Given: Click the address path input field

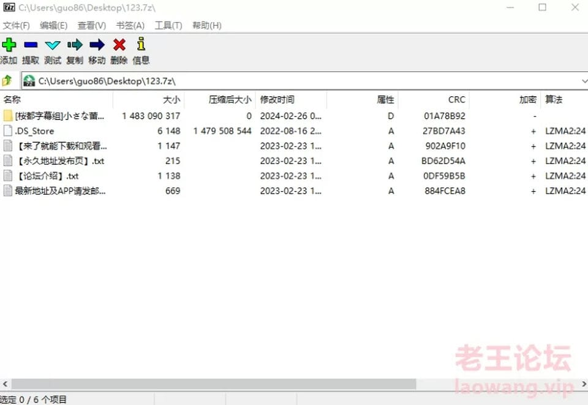Looking at the screenshot, I should (x=304, y=81).
